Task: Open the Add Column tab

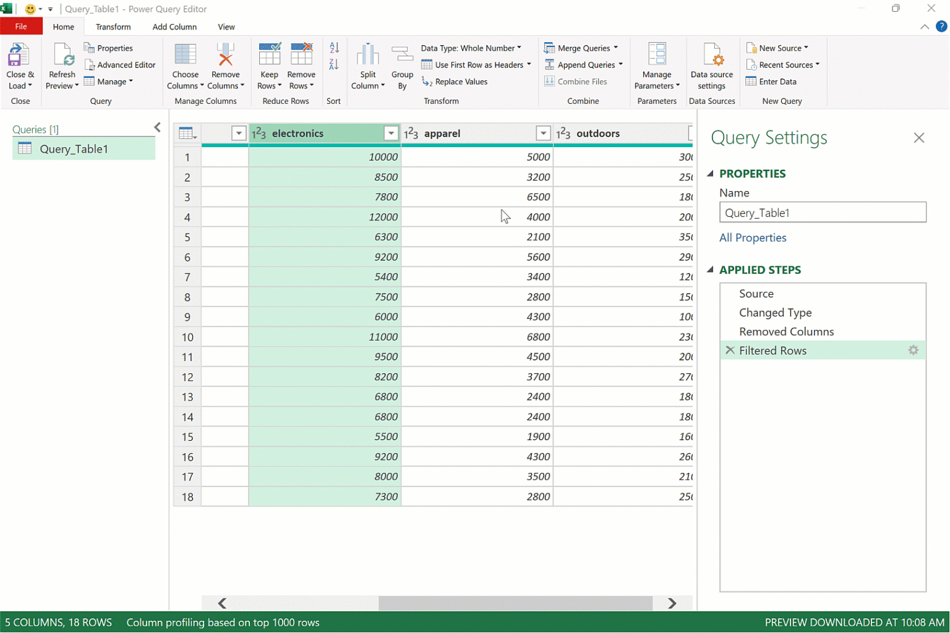Action: point(174,27)
